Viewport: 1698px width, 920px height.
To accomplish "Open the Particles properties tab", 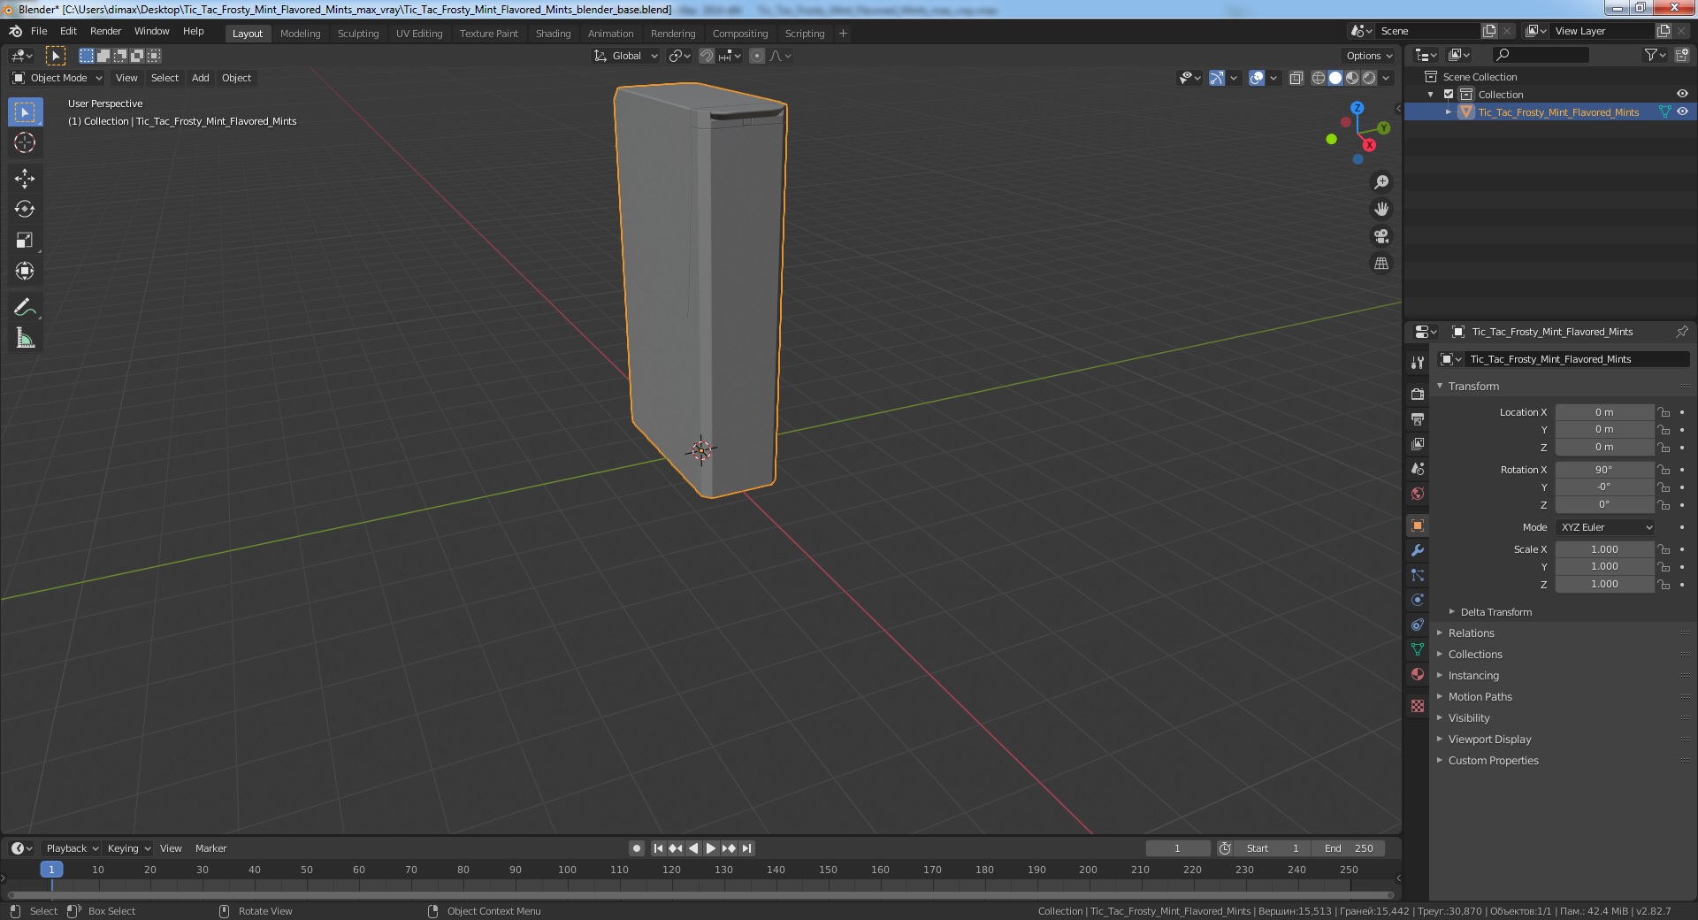I will tap(1418, 575).
